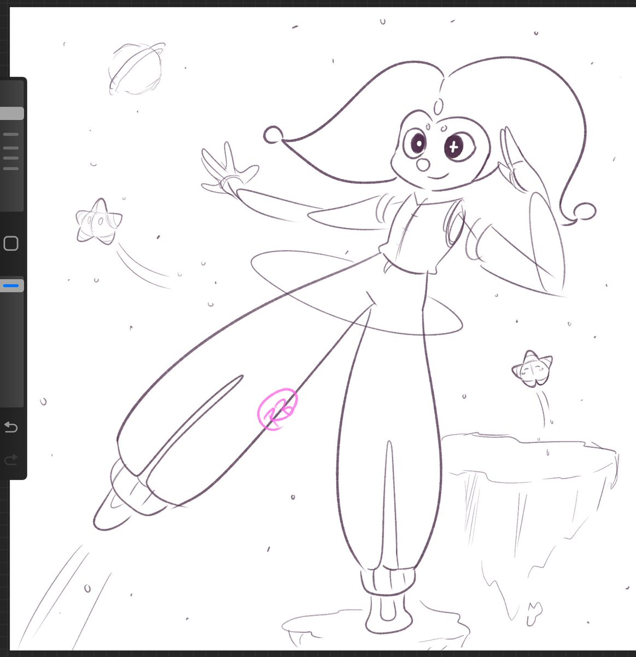Tap the opacity slider's blue indicator
The height and width of the screenshot is (657, 636).
pos(11,285)
